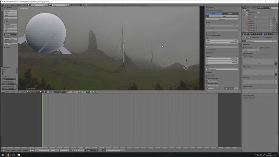
Task: Open the mesh Data properties tab
Action: click(x=263, y=34)
